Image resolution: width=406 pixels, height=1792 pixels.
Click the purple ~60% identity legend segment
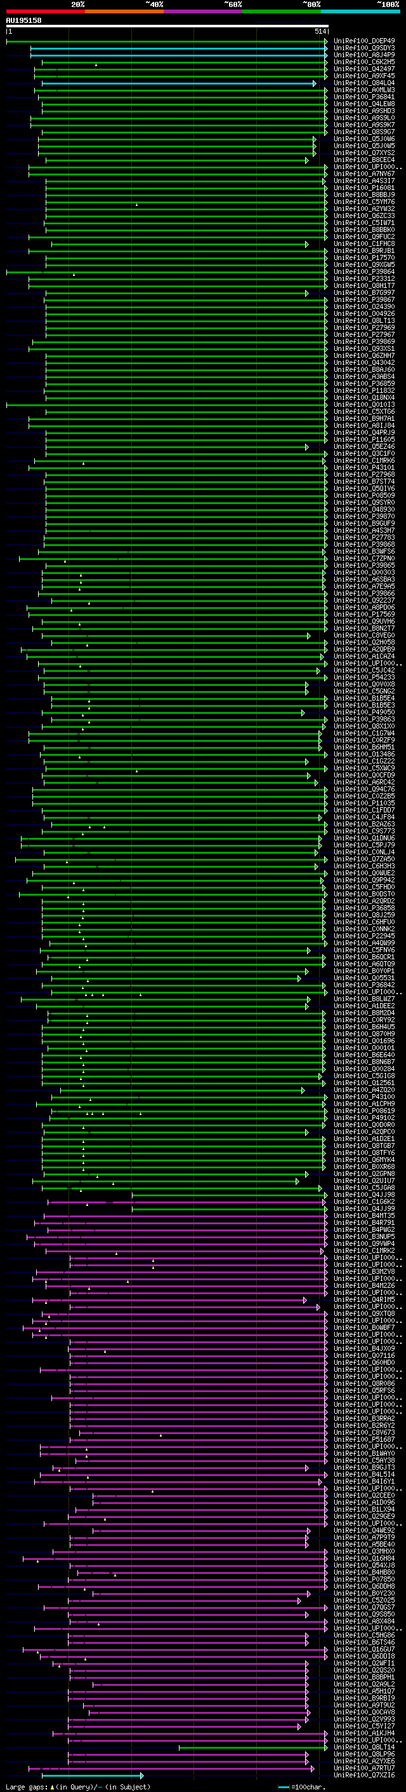[204, 12]
